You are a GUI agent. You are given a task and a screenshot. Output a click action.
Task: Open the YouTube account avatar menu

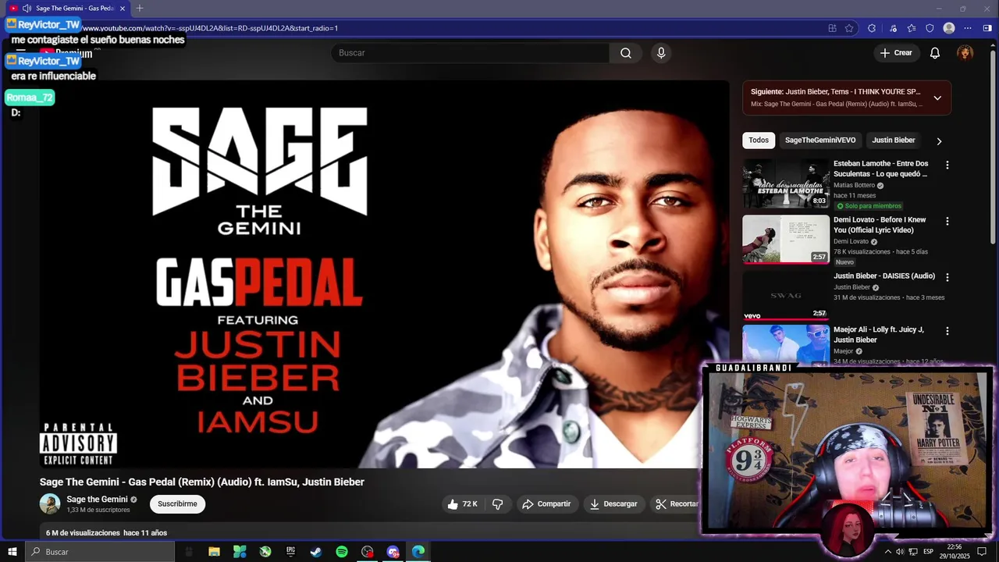coord(965,53)
